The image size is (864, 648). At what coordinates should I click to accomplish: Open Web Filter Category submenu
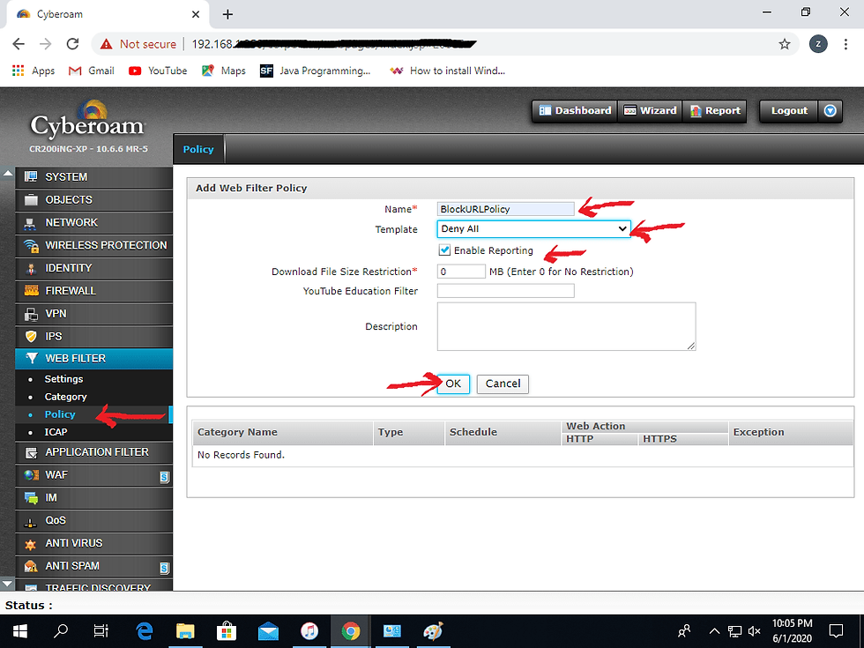click(x=65, y=397)
